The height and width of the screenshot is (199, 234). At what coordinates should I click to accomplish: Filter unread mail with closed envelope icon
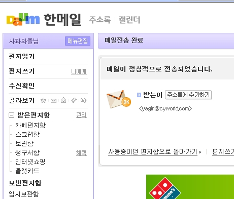53,101
